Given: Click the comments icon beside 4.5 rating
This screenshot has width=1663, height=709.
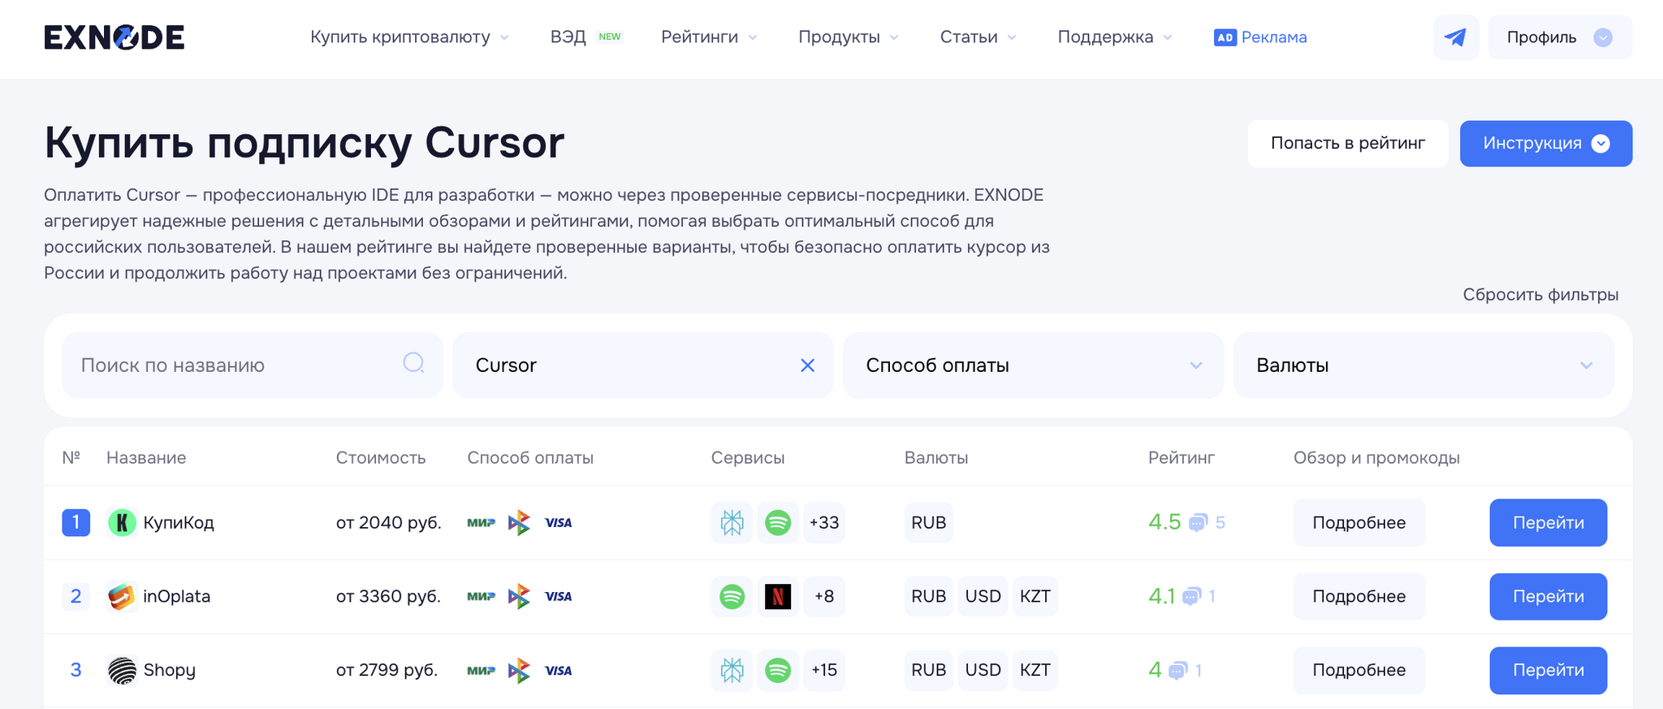Looking at the screenshot, I should 1198,523.
